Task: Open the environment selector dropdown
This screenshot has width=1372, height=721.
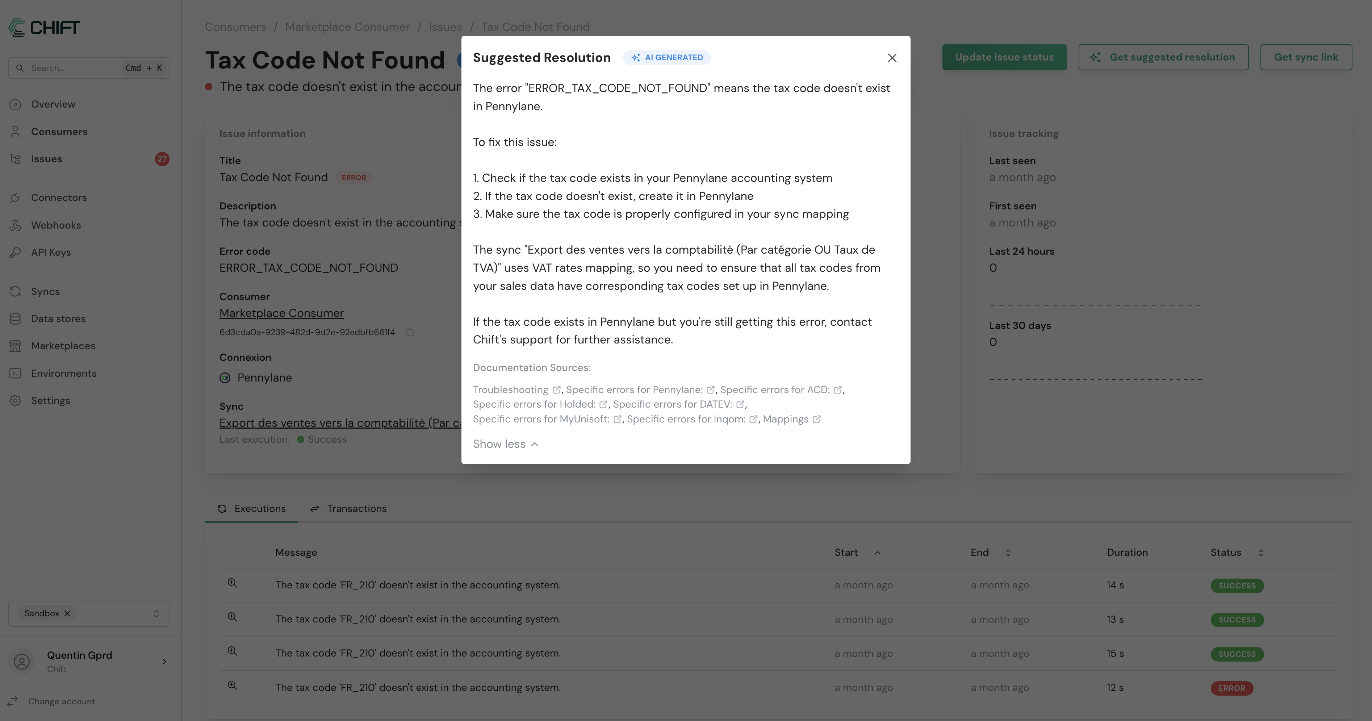Action: (156, 613)
